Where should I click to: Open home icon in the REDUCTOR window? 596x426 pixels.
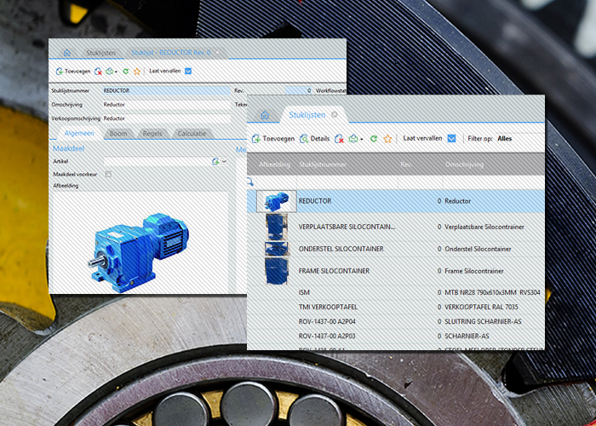point(67,53)
